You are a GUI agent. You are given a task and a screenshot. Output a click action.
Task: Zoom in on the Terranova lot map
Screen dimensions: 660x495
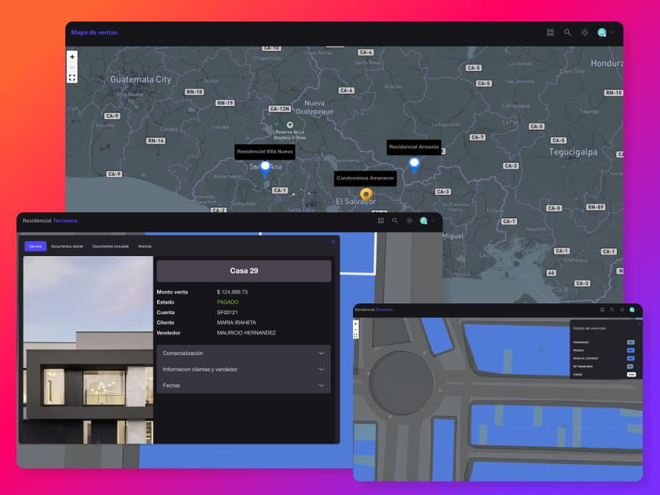point(356,324)
